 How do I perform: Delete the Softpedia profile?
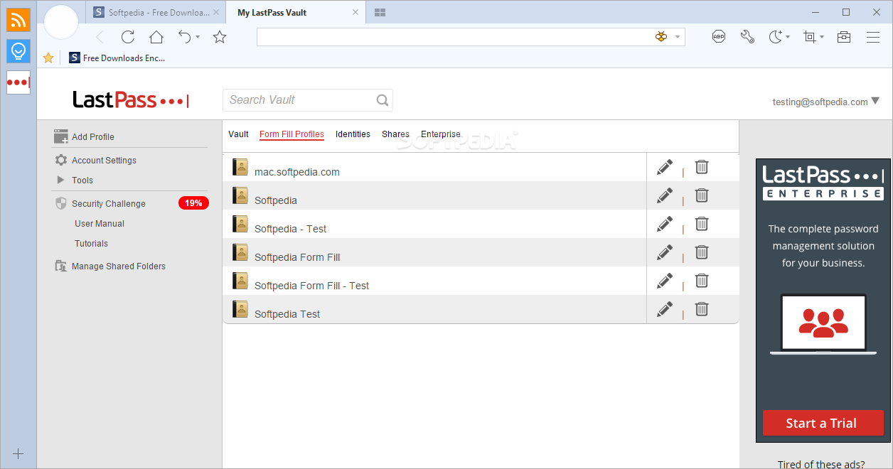(x=702, y=195)
